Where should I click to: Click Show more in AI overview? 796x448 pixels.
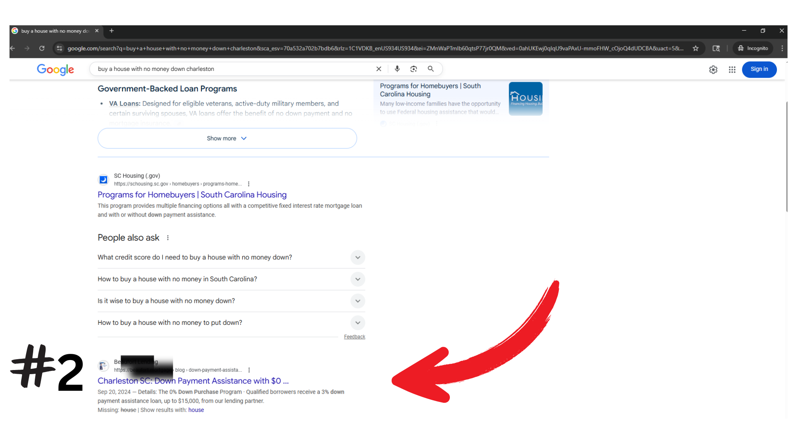click(x=227, y=138)
